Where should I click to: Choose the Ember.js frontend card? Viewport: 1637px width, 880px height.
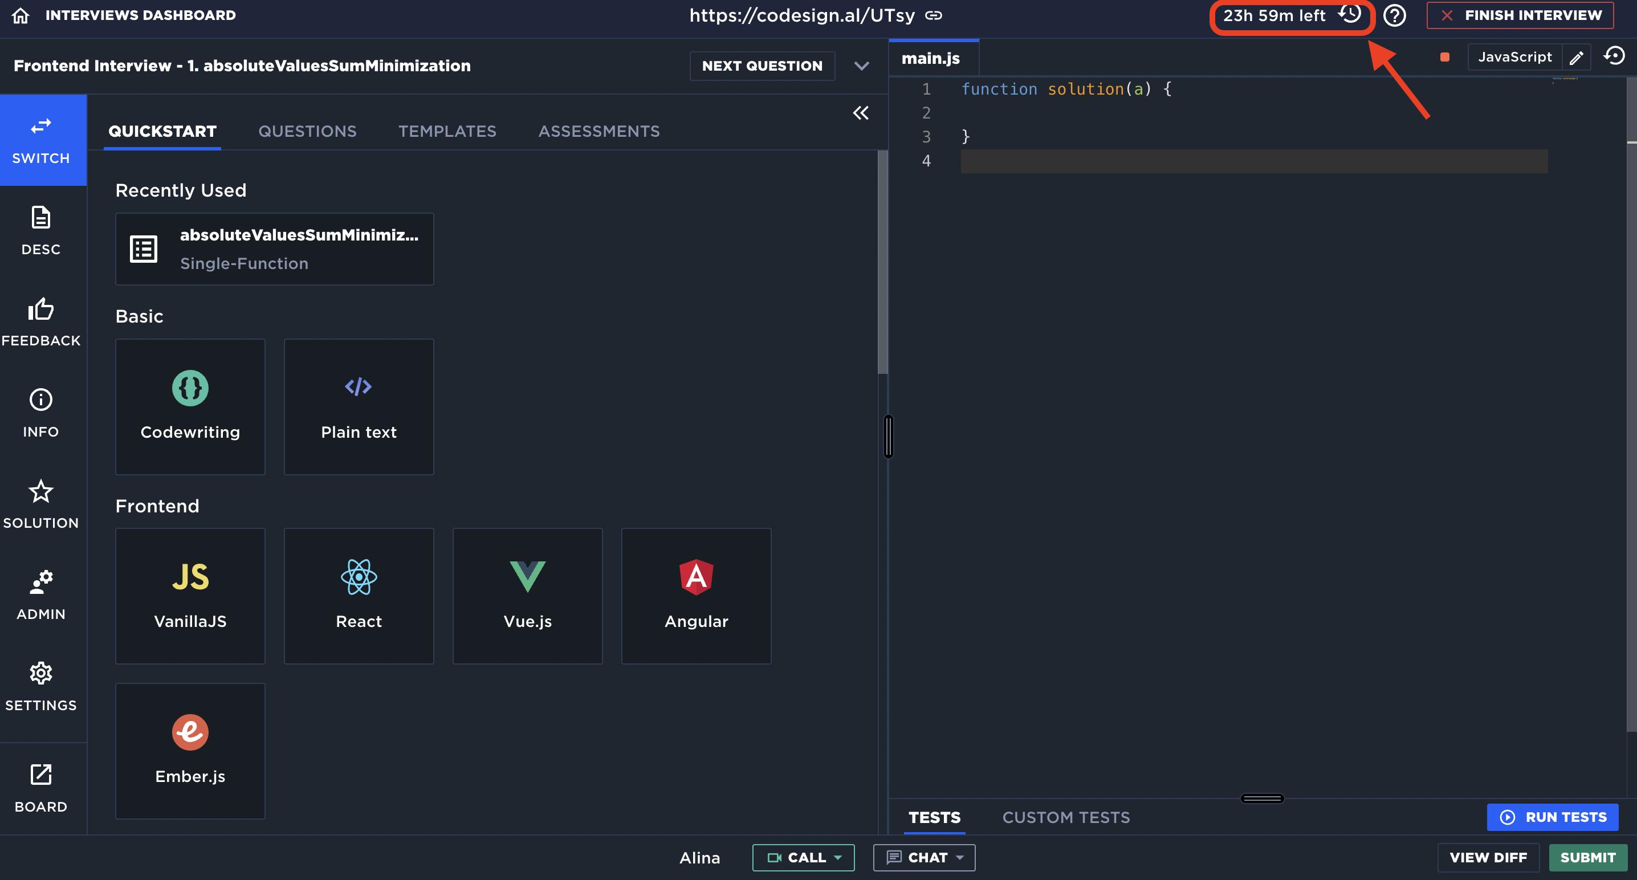coord(190,751)
